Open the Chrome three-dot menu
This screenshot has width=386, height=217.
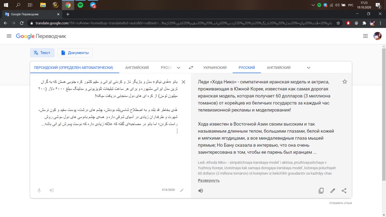[381, 23]
